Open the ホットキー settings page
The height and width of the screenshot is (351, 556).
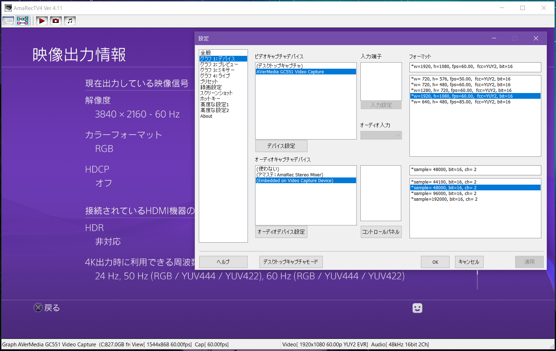[223, 99]
